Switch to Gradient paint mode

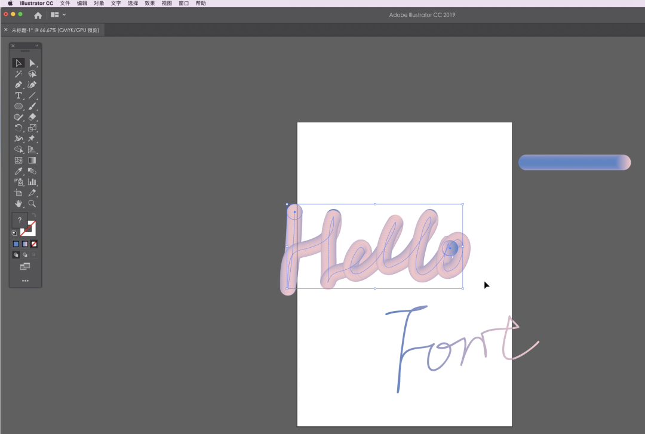[25, 244]
